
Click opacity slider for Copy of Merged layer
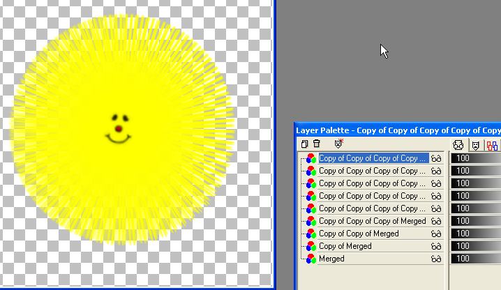(x=476, y=246)
